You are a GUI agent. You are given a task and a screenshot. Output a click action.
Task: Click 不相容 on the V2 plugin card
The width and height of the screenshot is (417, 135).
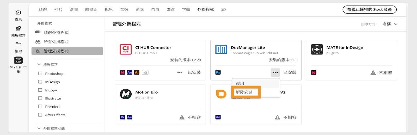(x=290, y=117)
